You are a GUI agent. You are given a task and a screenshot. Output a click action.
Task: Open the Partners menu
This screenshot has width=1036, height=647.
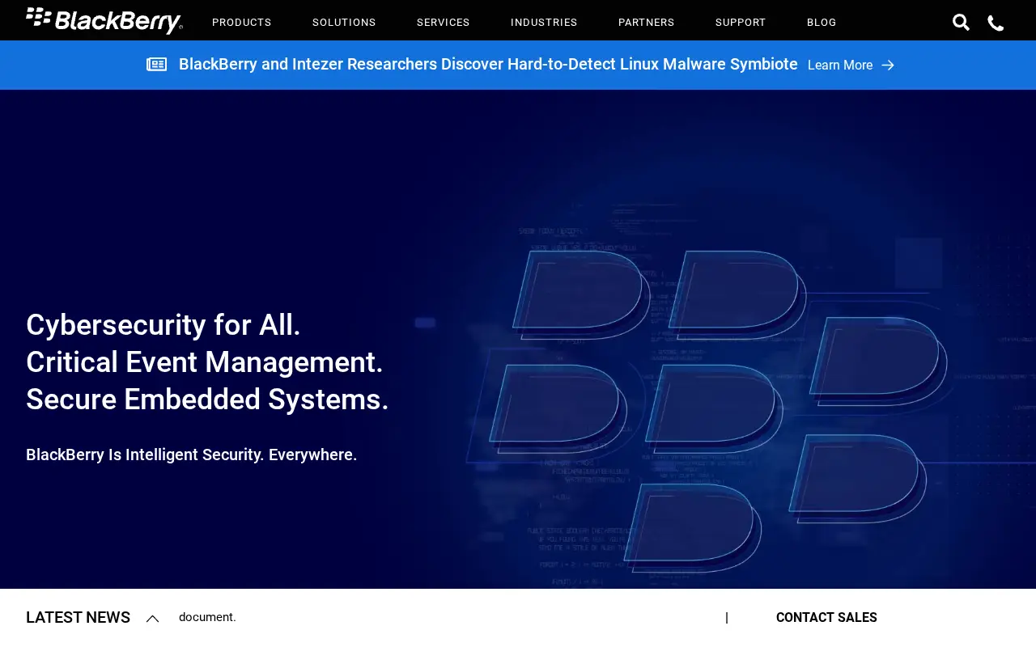point(647,23)
